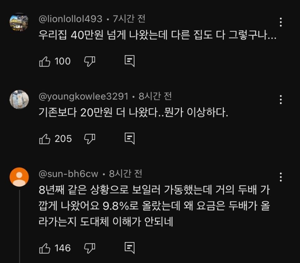Viewport: 300px width, 263px height.
Task: Click the '7시간 전' timestamp of @lionlollol493
Action: pyautogui.click(x=129, y=19)
